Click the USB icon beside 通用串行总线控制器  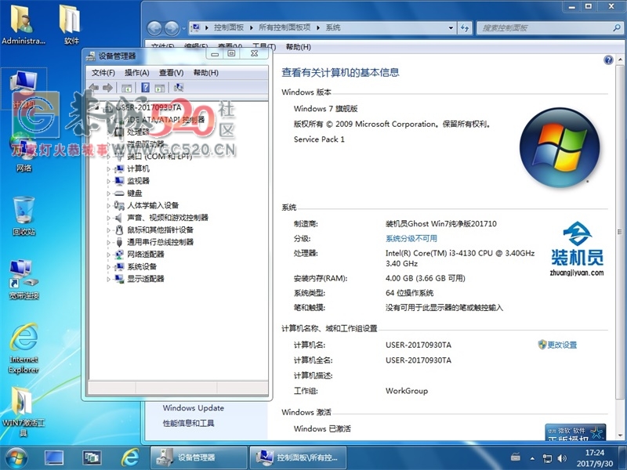(119, 242)
